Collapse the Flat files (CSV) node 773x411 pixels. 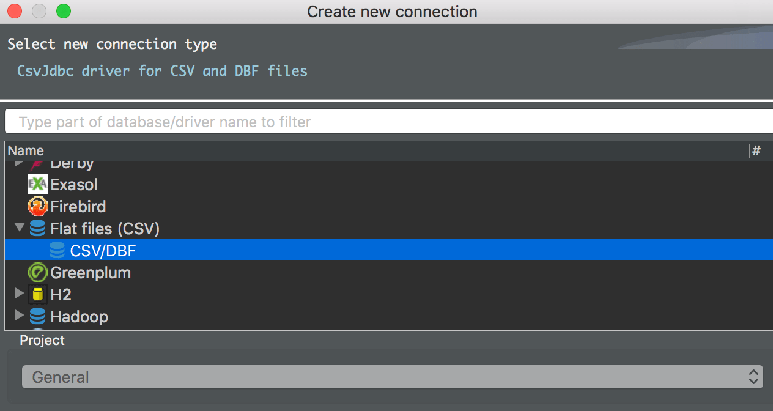coord(19,228)
